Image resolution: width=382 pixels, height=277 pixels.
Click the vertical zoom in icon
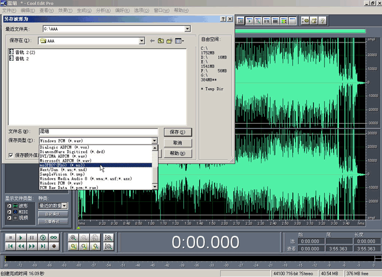pyautogui.click(x=109, y=237)
